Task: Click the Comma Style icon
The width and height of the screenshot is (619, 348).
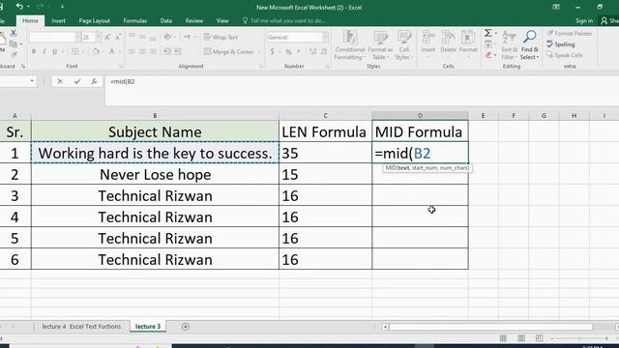Action: point(299,51)
